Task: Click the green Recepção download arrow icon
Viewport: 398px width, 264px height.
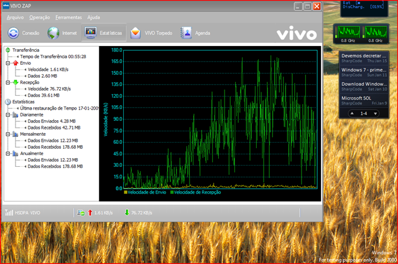Action: coord(16,82)
